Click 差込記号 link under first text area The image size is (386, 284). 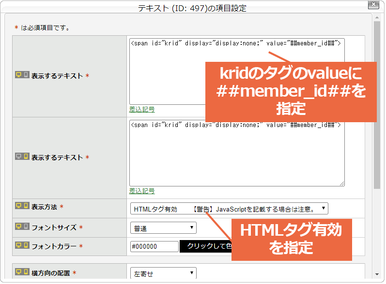[x=142, y=110]
